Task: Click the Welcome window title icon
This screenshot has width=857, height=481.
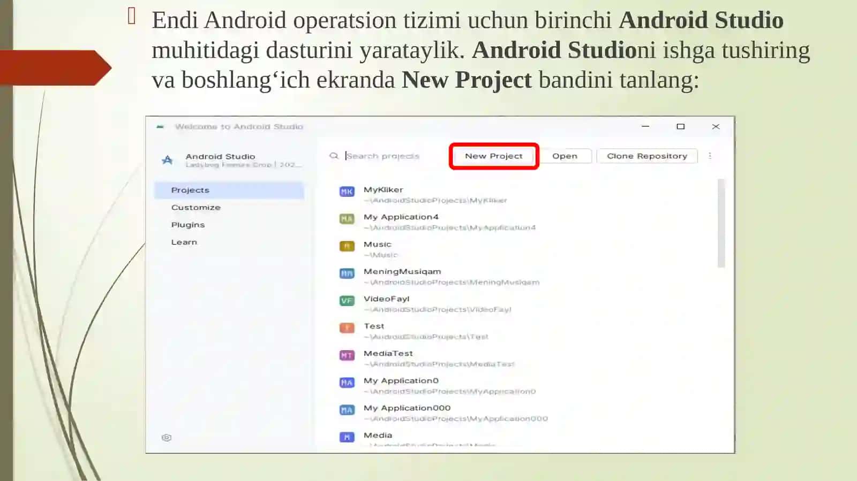Action: point(160,127)
